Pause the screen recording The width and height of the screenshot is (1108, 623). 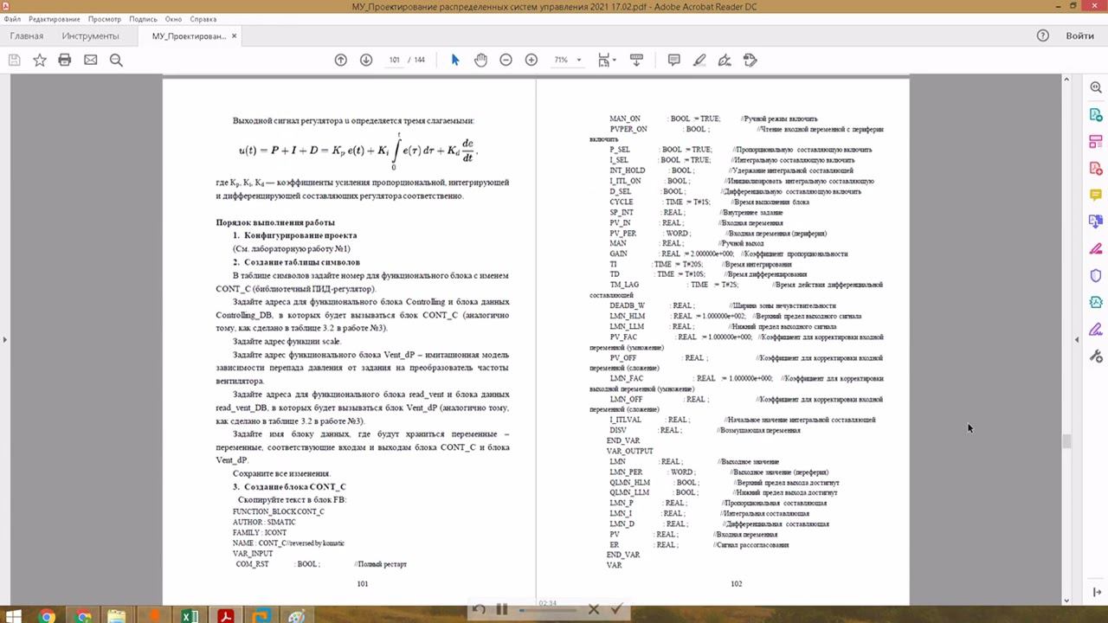[x=502, y=610]
